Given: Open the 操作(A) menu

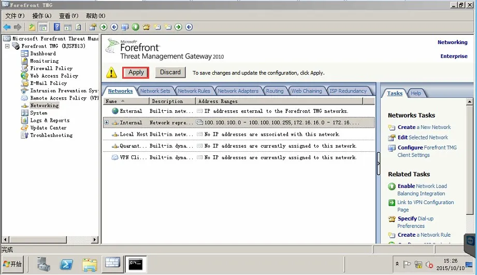Looking at the screenshot, I should click(41, 16).
